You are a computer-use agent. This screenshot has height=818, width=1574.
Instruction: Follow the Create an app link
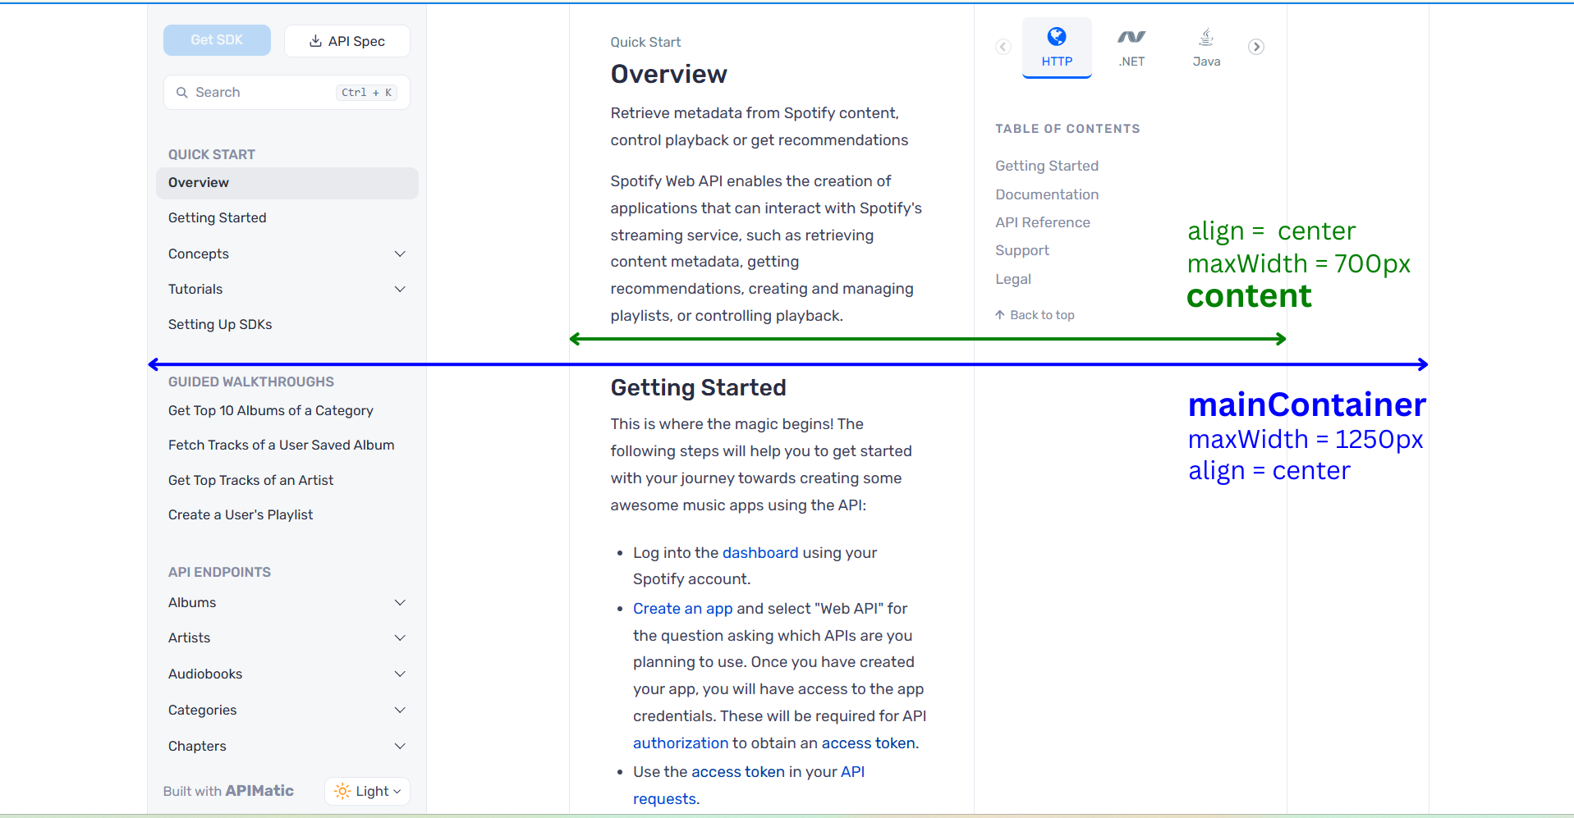pyautogui.click(x=682, y=609)
